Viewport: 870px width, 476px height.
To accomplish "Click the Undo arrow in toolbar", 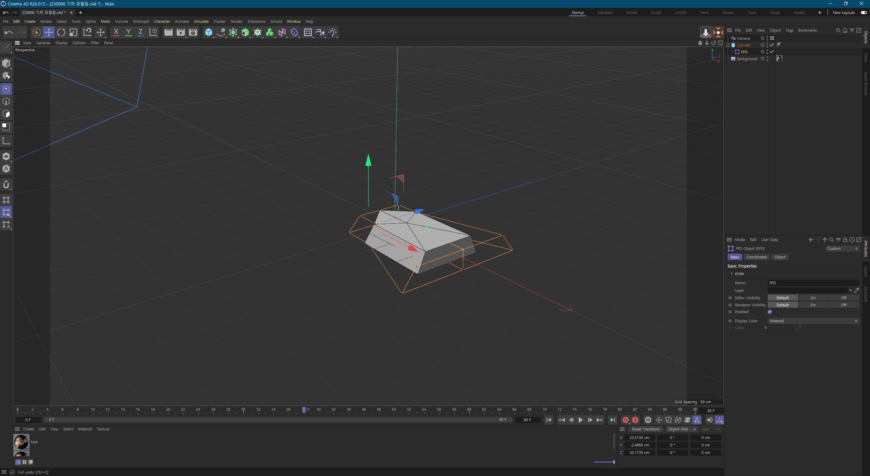I will click(9, 32).
